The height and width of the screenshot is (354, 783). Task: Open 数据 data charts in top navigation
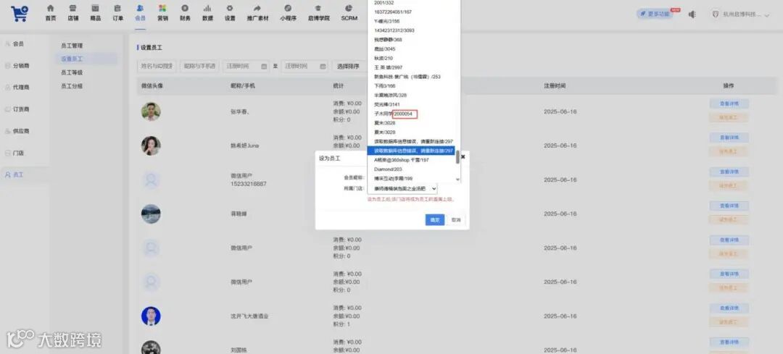(x=207, y=13)
